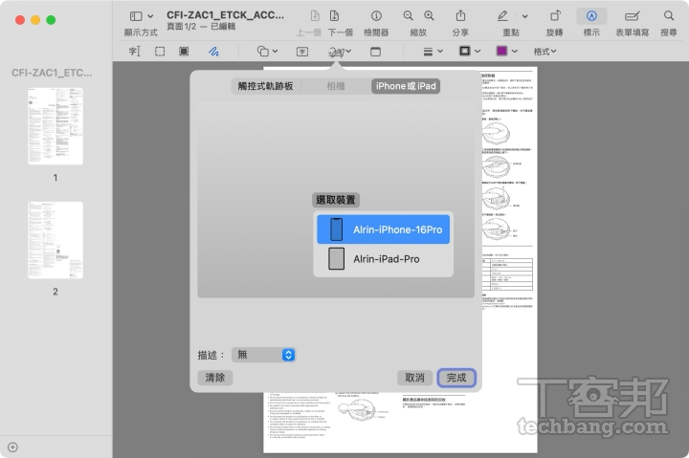Click the 頁面1/2 — 已編輯 page status text
The height and width of the screenshot is (458, 689).
coord(201,27)
